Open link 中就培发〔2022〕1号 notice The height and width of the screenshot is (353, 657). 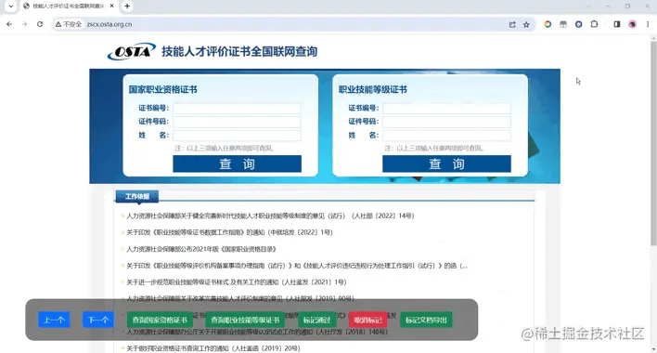click(x=229, y=232)
